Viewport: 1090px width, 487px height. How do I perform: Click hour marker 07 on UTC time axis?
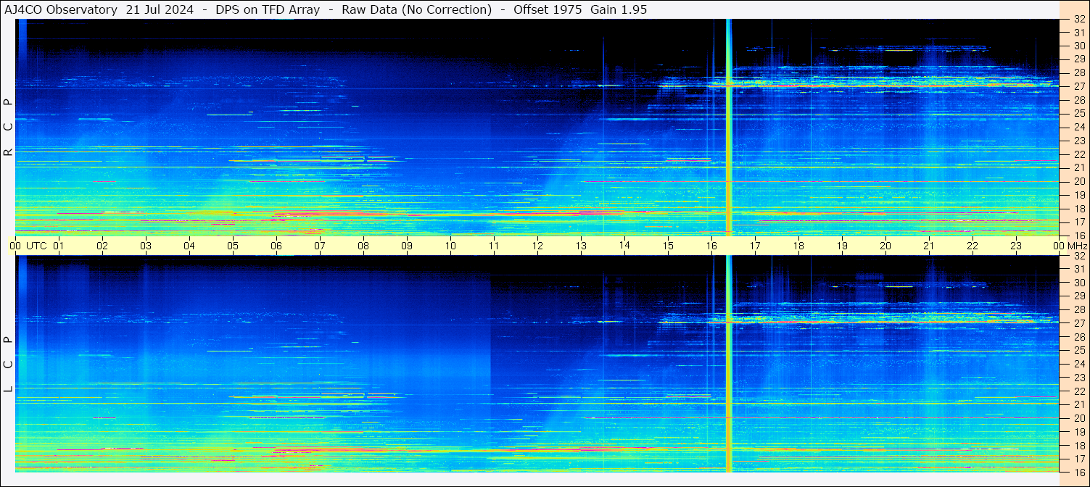tap(320, 246)
